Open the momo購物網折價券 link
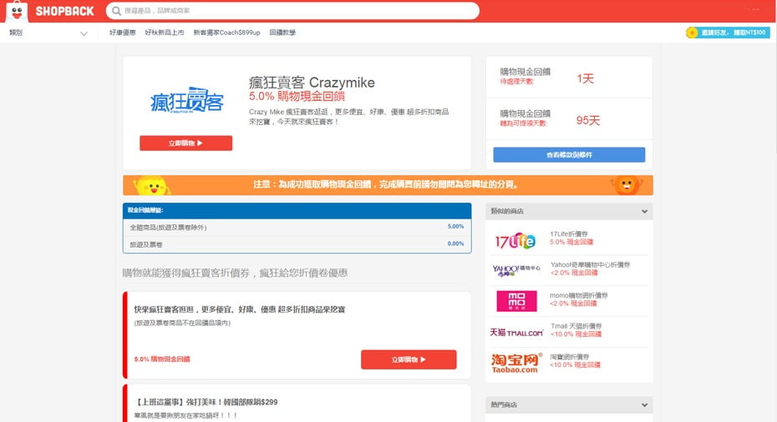 [x=579, y=295]
